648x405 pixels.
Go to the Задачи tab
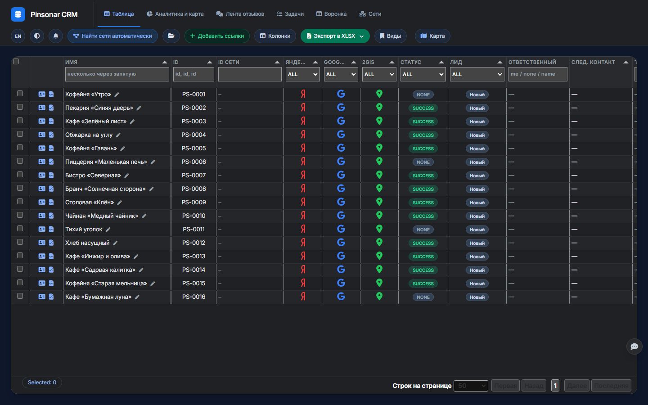(x=290, y=14)
